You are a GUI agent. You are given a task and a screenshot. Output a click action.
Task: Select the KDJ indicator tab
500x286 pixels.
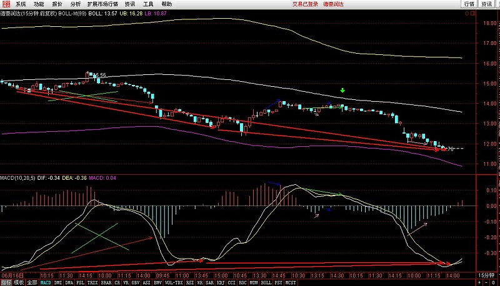tap(221, 282)
